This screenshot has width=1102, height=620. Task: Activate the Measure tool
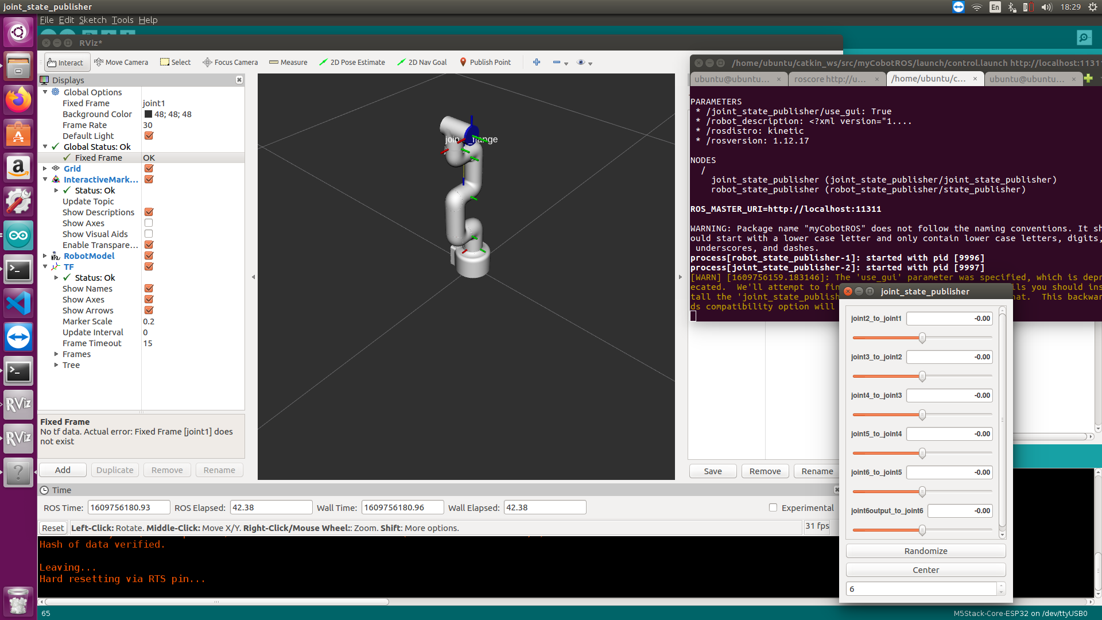[288, 62]
